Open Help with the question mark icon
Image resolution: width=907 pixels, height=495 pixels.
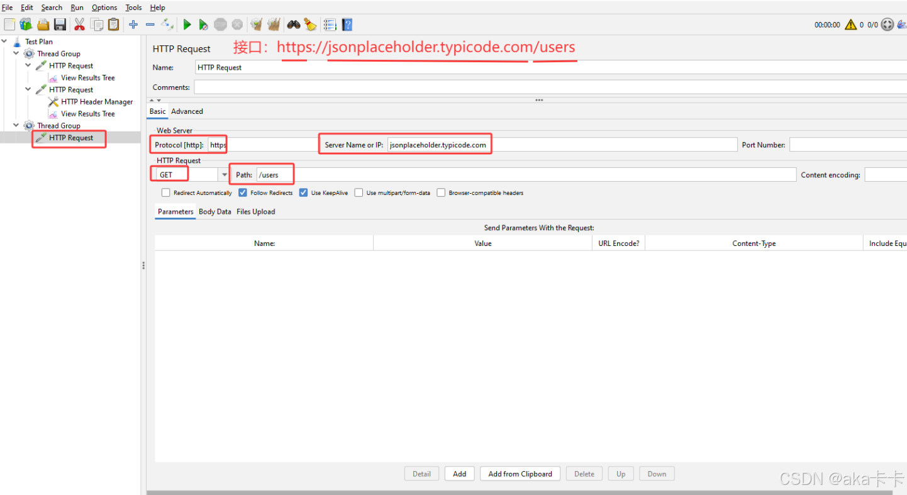tap(347, 25)
